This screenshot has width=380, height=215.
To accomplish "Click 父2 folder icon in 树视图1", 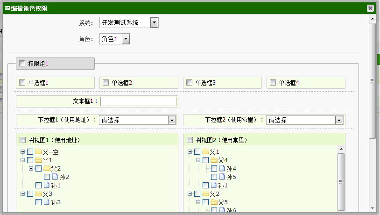I will [x=47, y=168].
